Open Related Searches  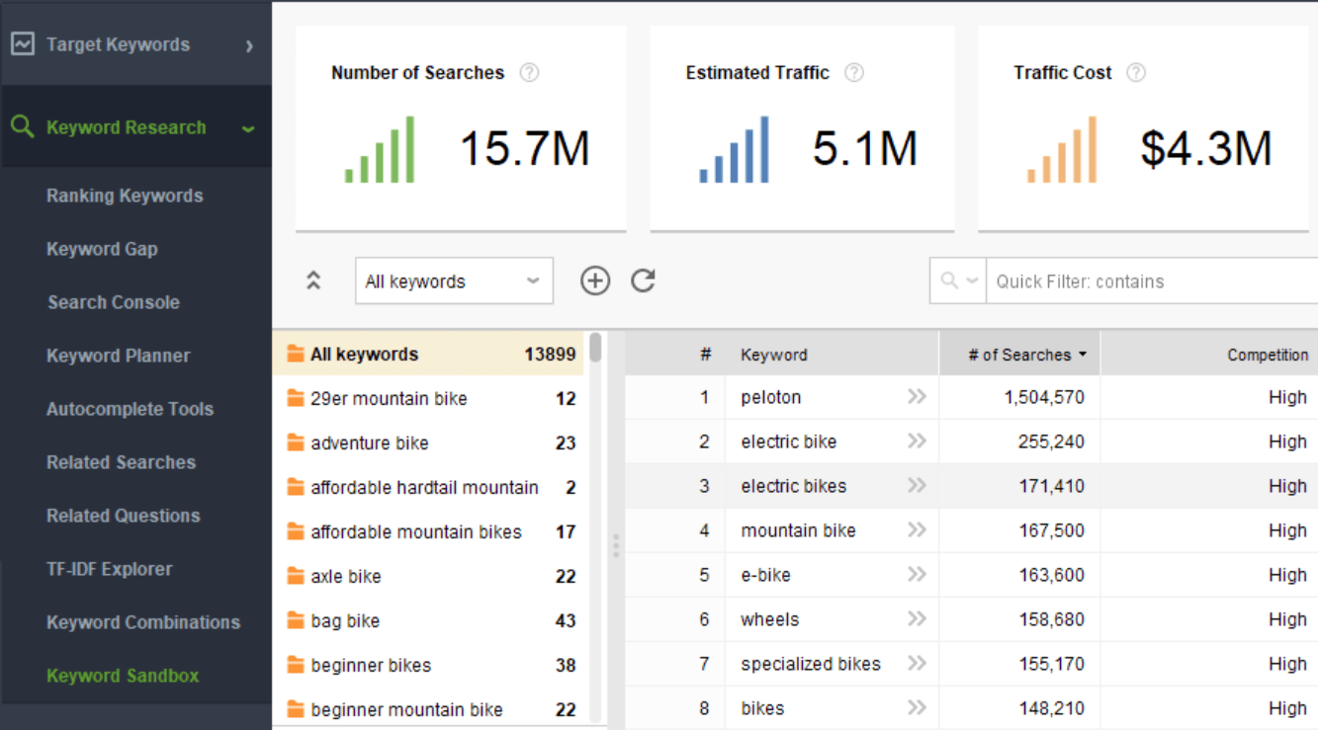pyautogui.click(x=121, y=462)
